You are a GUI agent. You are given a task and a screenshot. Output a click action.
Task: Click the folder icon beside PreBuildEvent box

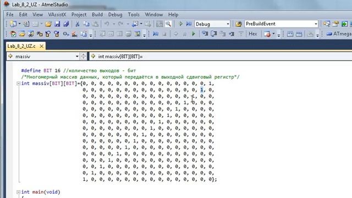tap(238, 24)
